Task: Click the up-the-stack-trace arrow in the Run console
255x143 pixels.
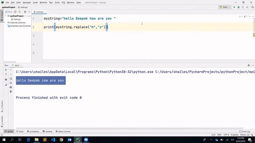Action: (x=11, y=70)
